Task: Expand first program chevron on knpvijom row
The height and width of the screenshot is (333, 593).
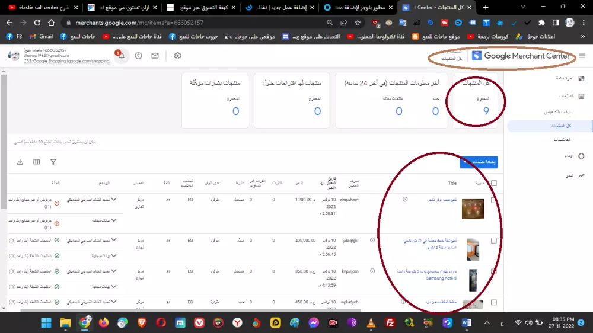Action: click(x=114, y=271)
